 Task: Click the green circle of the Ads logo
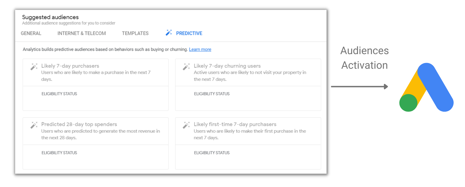408,103
